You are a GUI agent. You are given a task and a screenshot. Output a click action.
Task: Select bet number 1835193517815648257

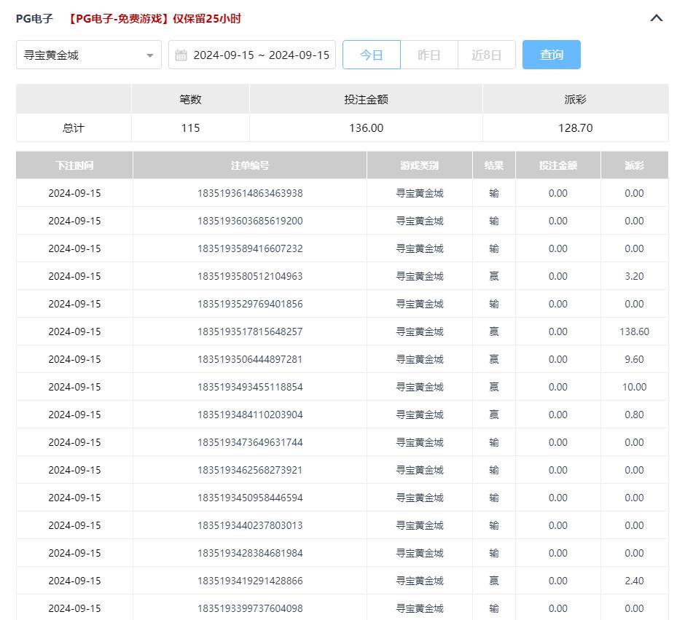coord(249,331)
